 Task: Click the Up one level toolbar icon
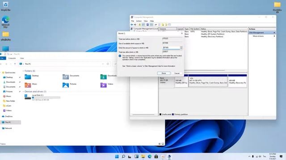click(140, 25)
